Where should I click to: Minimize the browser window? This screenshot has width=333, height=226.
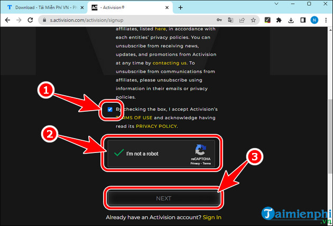(x=293, y=4)
